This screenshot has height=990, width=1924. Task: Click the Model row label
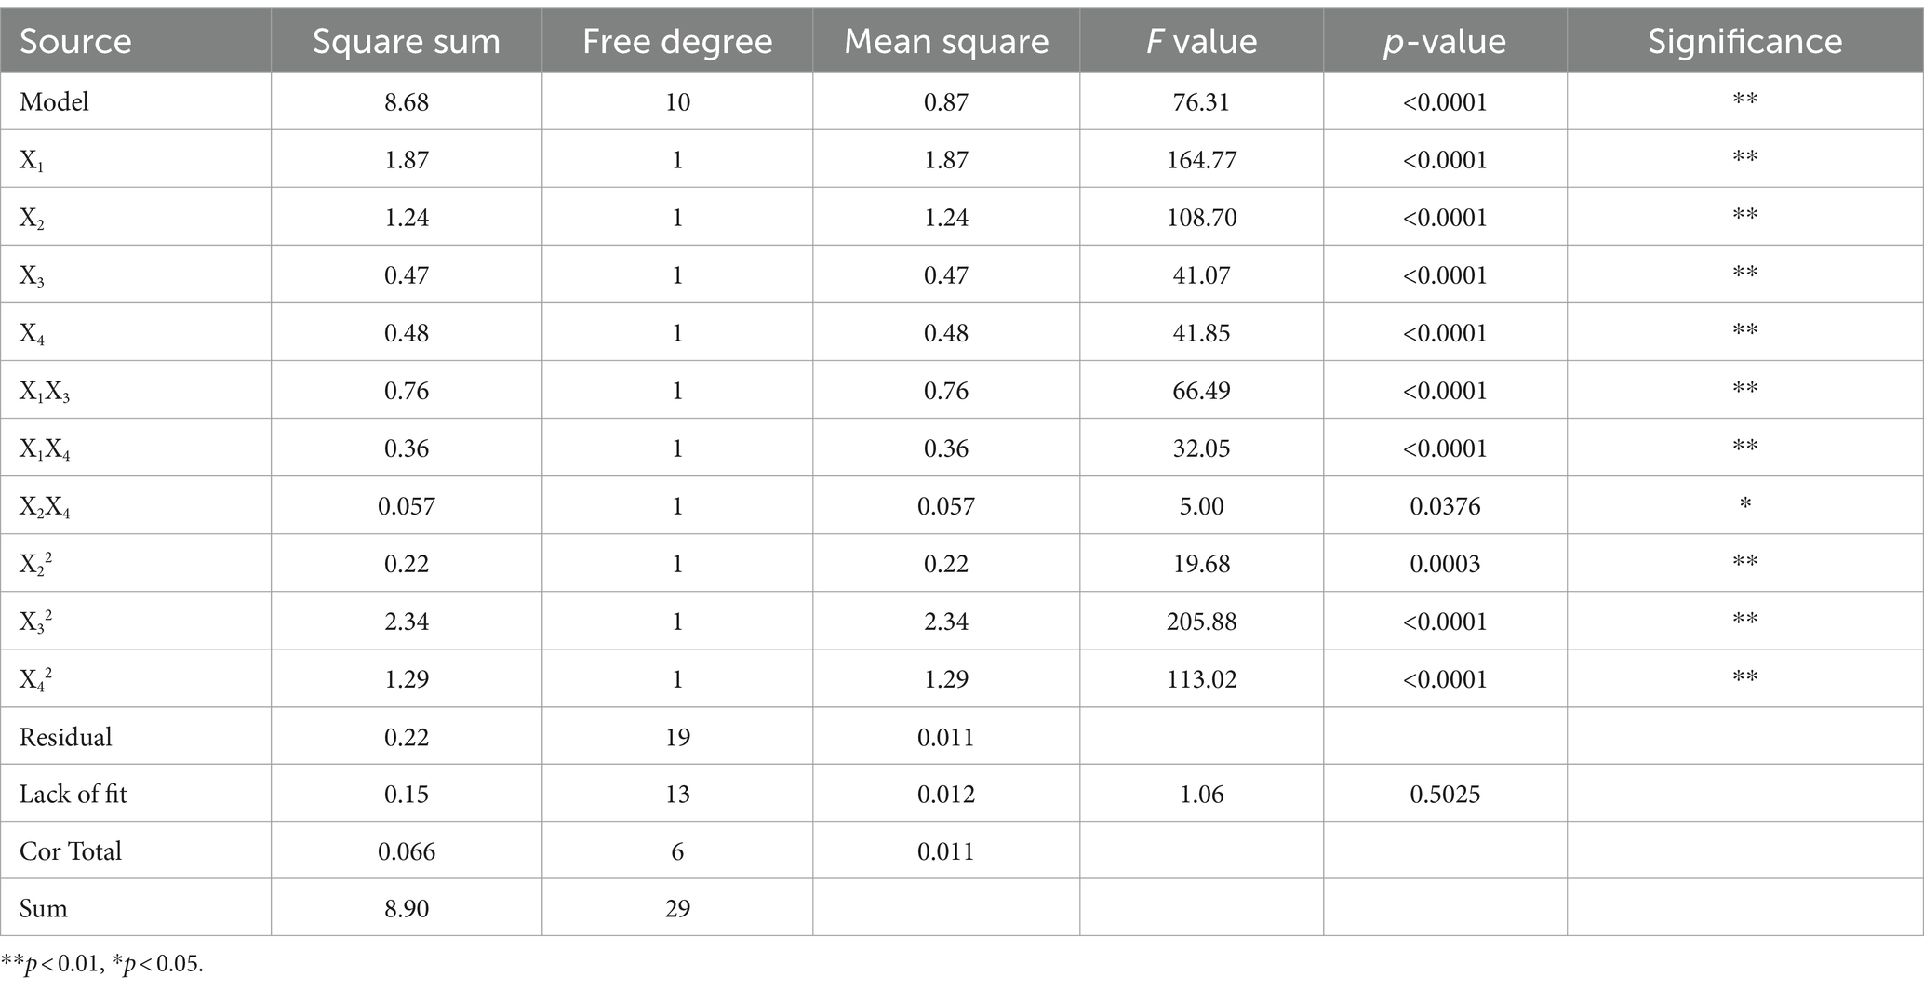(54, 101)
